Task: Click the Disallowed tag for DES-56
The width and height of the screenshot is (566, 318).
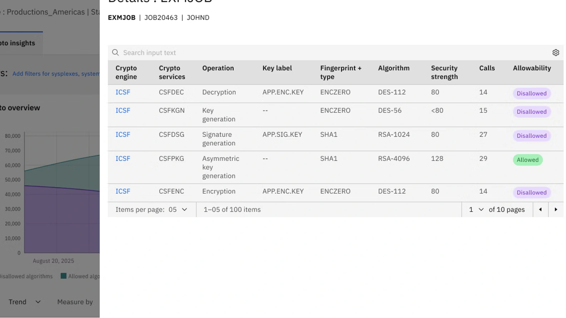Action: (x=531, y=112)
